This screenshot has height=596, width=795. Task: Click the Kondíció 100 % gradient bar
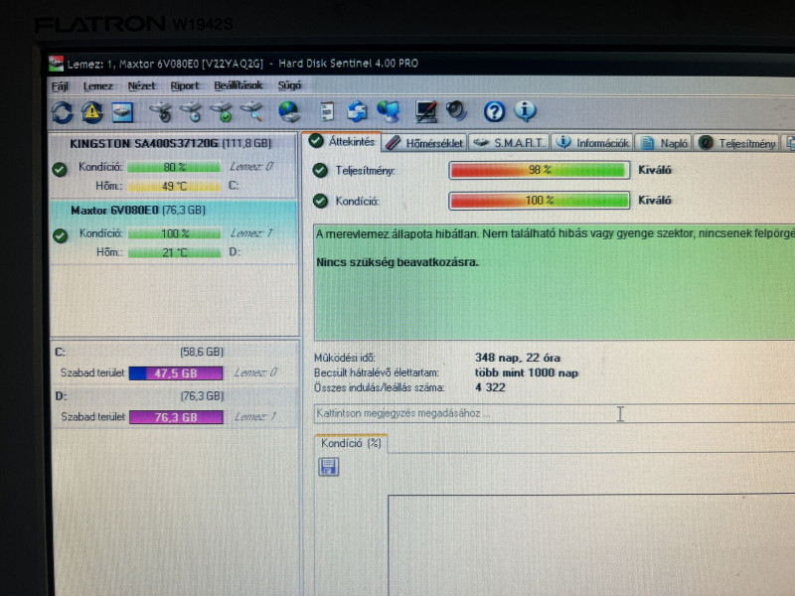pyautogui.click(x=539, y=201)
